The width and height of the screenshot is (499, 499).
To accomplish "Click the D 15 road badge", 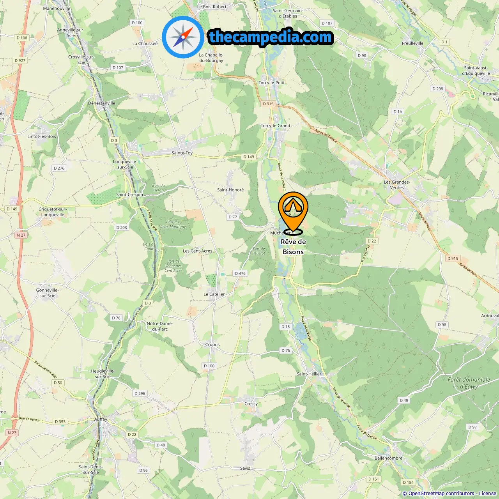I will click(x=286, y=327).
